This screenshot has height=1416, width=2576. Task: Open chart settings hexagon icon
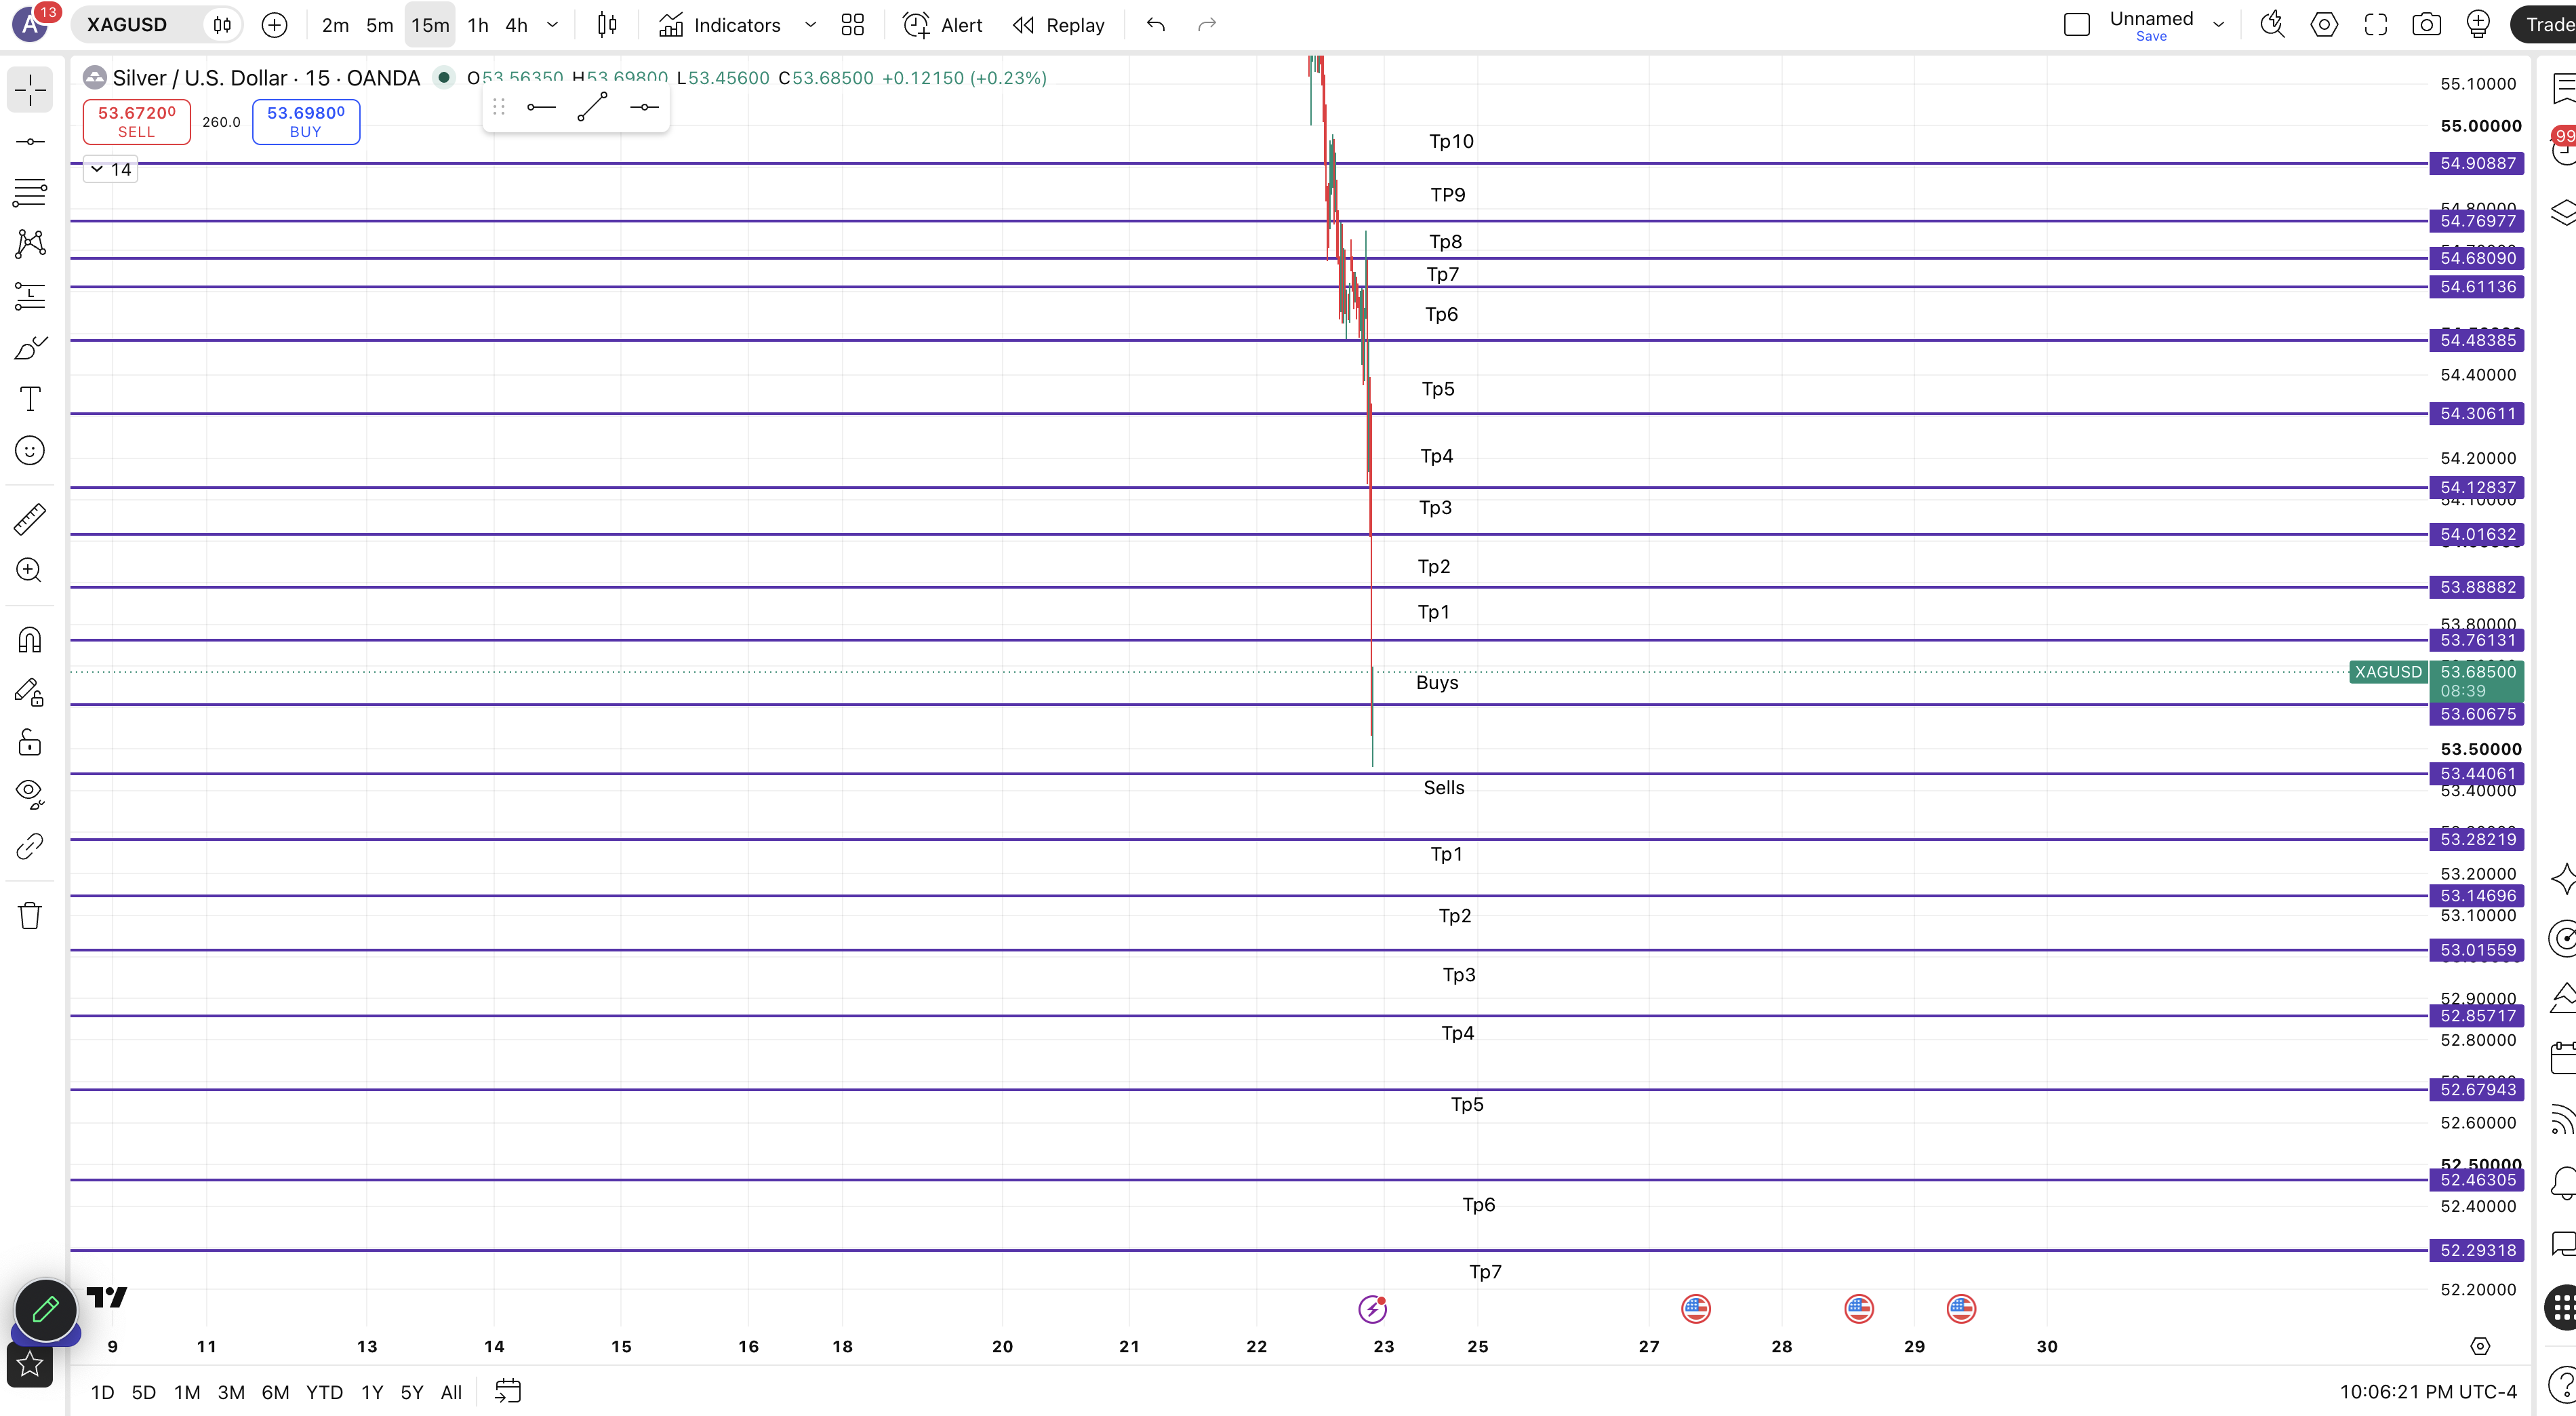tap(2324, 25)
